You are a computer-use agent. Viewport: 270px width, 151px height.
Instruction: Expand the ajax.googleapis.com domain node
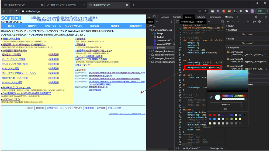150,51
